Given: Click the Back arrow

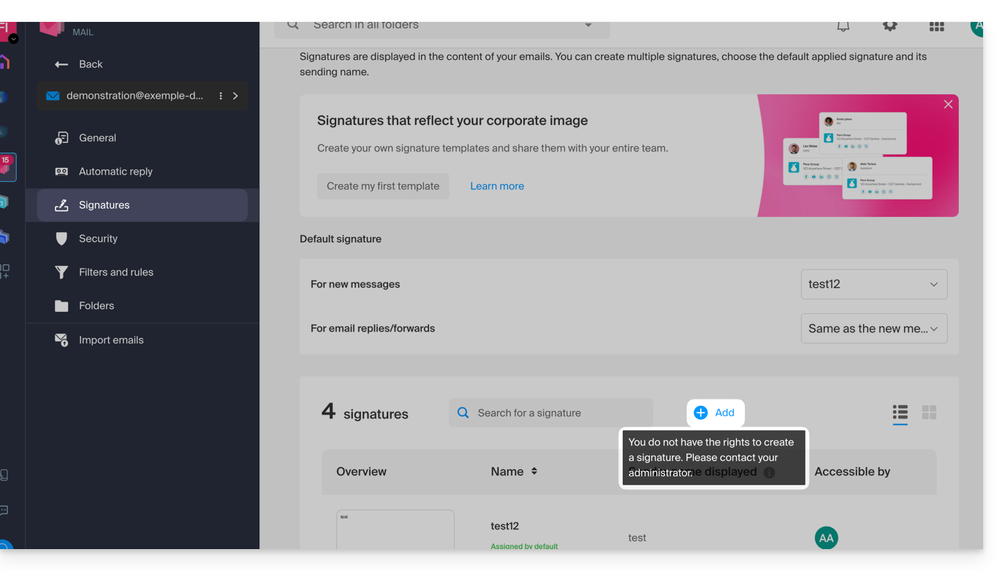Looking at the screenshot, I should (x=61, y=64).
